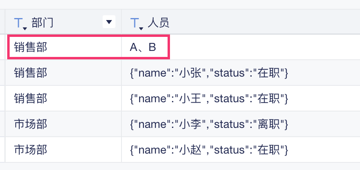Click the row gutter left of A、B row

[2, 47]
